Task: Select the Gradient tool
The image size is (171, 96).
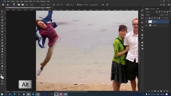Action: [x=2, y=46]
